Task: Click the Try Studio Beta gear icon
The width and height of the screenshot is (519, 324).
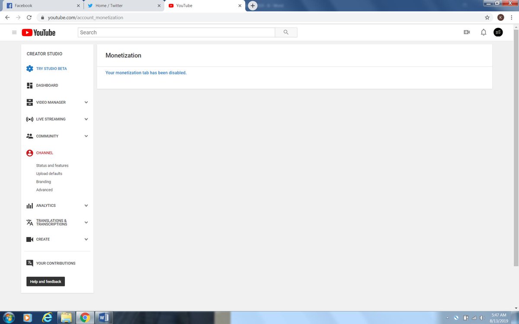Action: pos(29,69)
